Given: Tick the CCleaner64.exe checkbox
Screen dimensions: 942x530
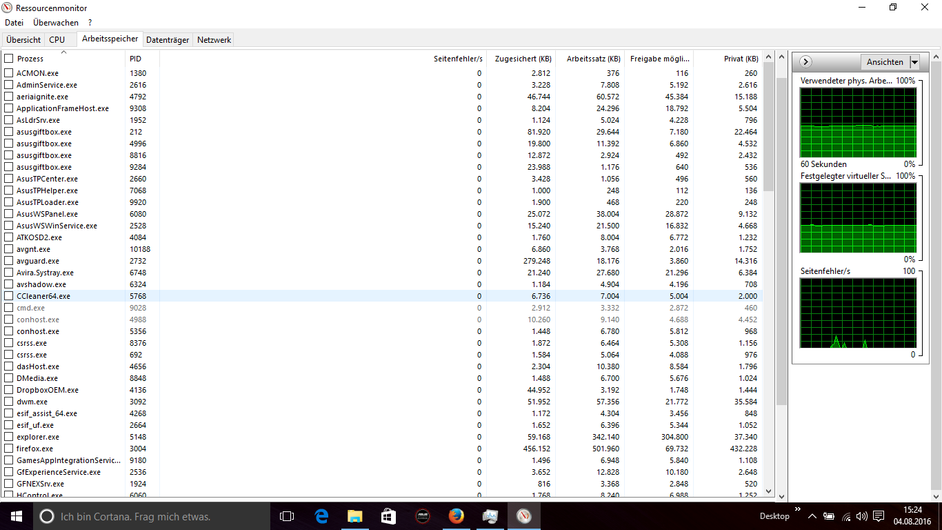Looking at the screenshot, I should coord(8,296).
